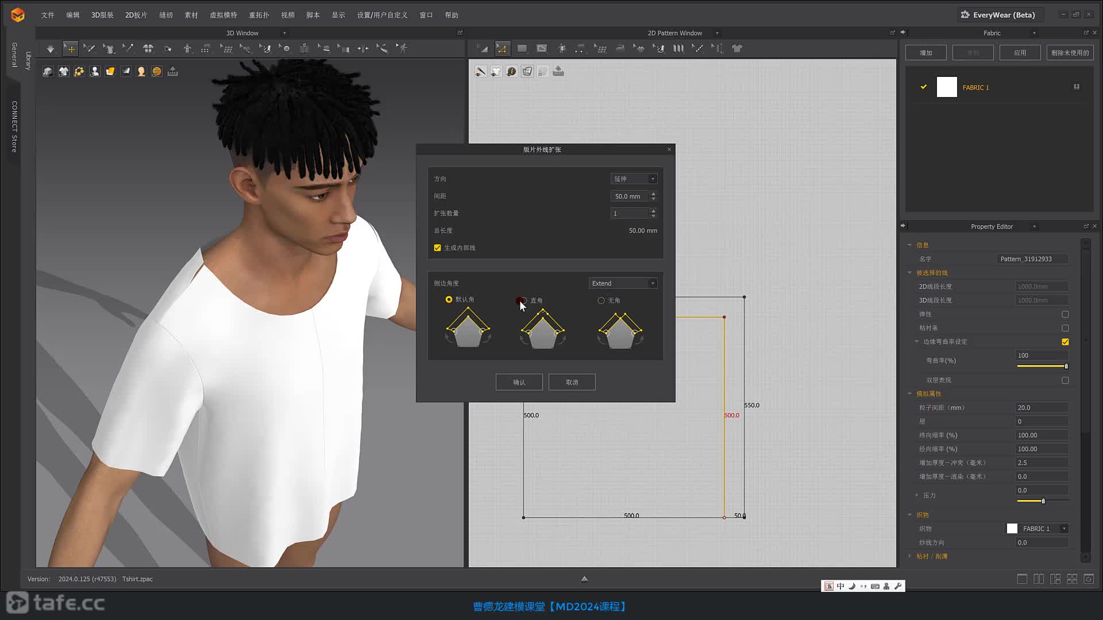Viewport: 1103px width, 620px height.
Task: Expand the 压力 property
Action: click(x=917, y=495)
